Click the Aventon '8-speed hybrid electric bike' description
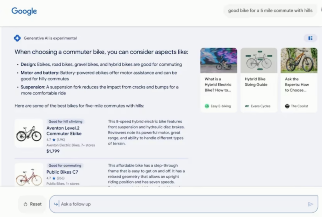The width and height of the screenshot is (322, 217). point(146,133)
